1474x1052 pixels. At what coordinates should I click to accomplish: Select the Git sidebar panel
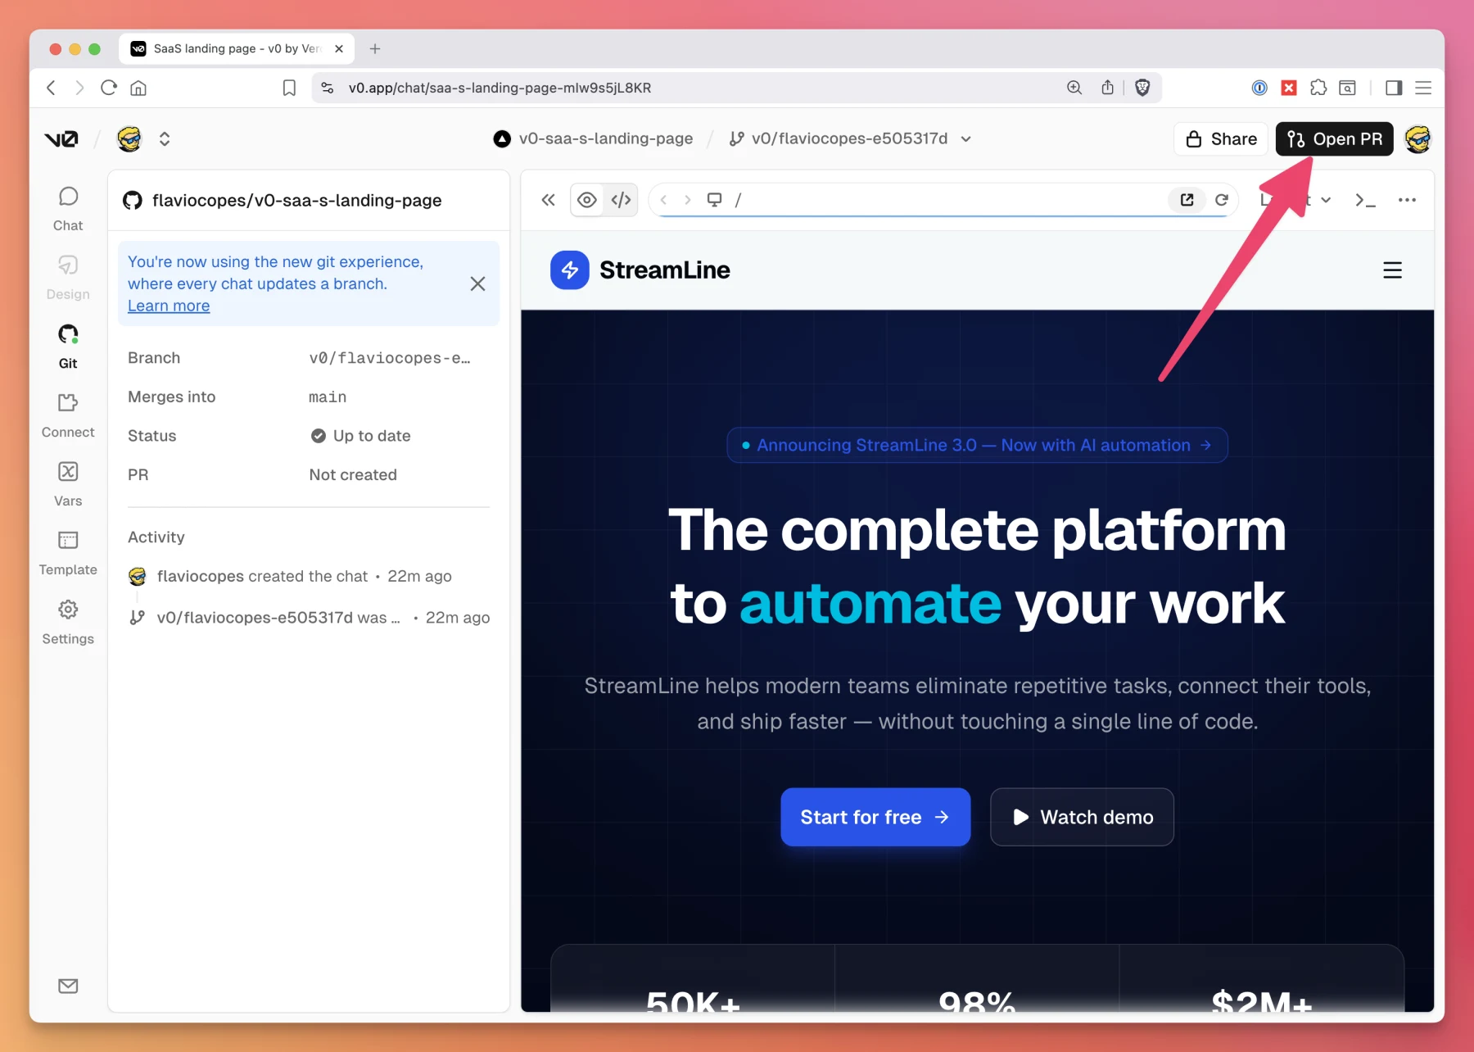click(x=68, y=346)
